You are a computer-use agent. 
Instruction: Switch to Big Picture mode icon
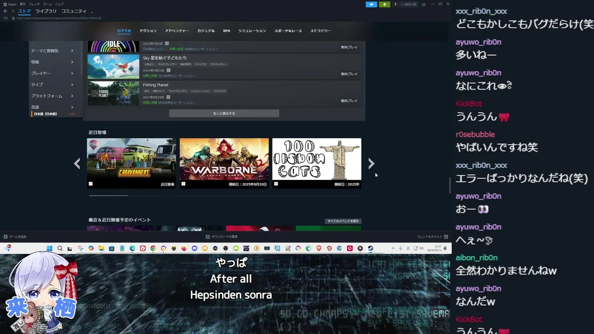(423, 4)
